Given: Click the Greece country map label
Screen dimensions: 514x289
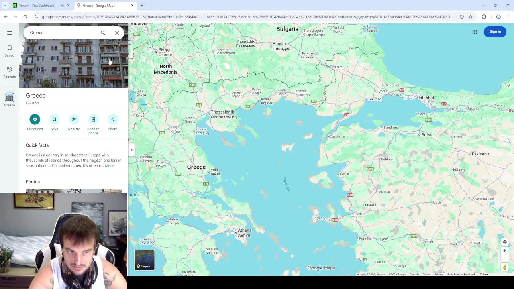Looking at the screenshot, I should click(196, 167).
